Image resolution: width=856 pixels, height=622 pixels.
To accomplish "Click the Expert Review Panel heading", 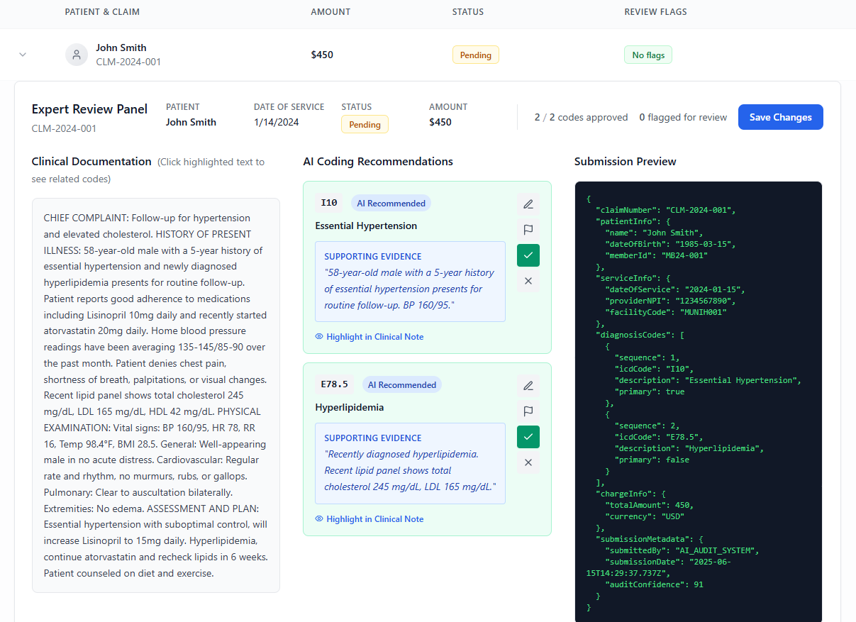I will tap(89, 109).
